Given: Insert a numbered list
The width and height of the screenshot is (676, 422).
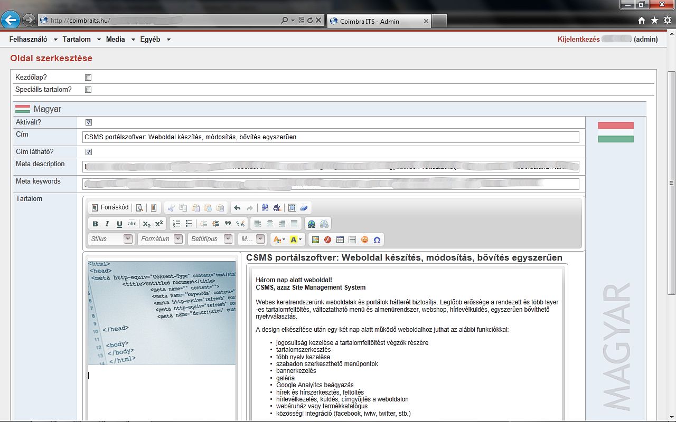Looking at the screenshot, I should [x=177, y=224].
